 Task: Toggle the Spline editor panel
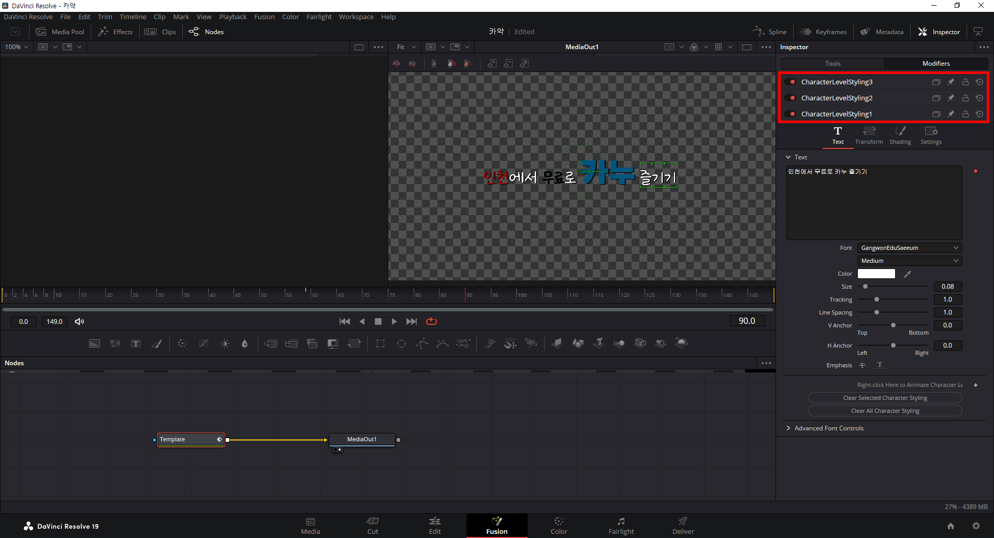[x=770, y=32]
